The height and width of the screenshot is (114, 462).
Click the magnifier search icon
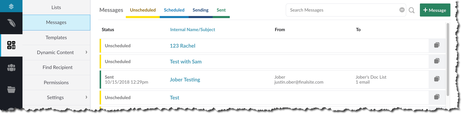coord(412,10)
